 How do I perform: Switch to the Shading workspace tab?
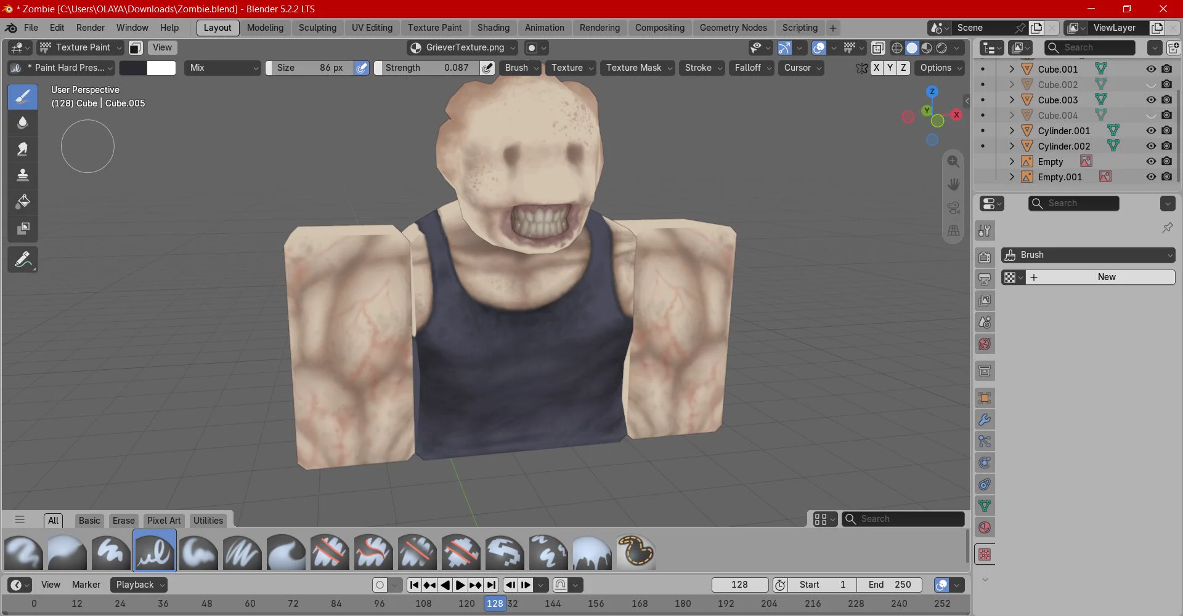tap(493, 28)
